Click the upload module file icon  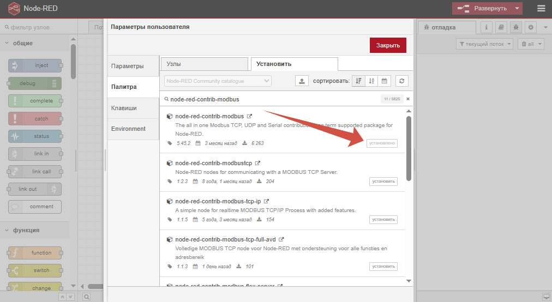302,81
